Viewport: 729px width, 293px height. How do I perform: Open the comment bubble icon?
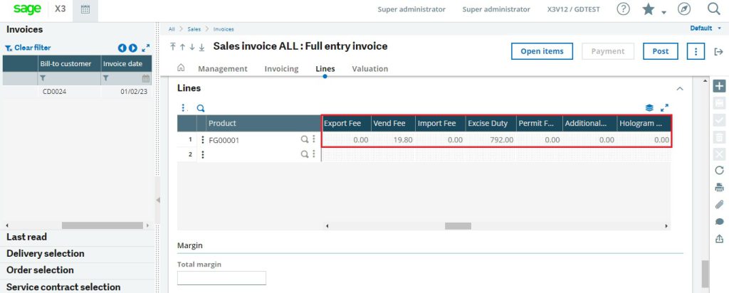tap(719, 222)
